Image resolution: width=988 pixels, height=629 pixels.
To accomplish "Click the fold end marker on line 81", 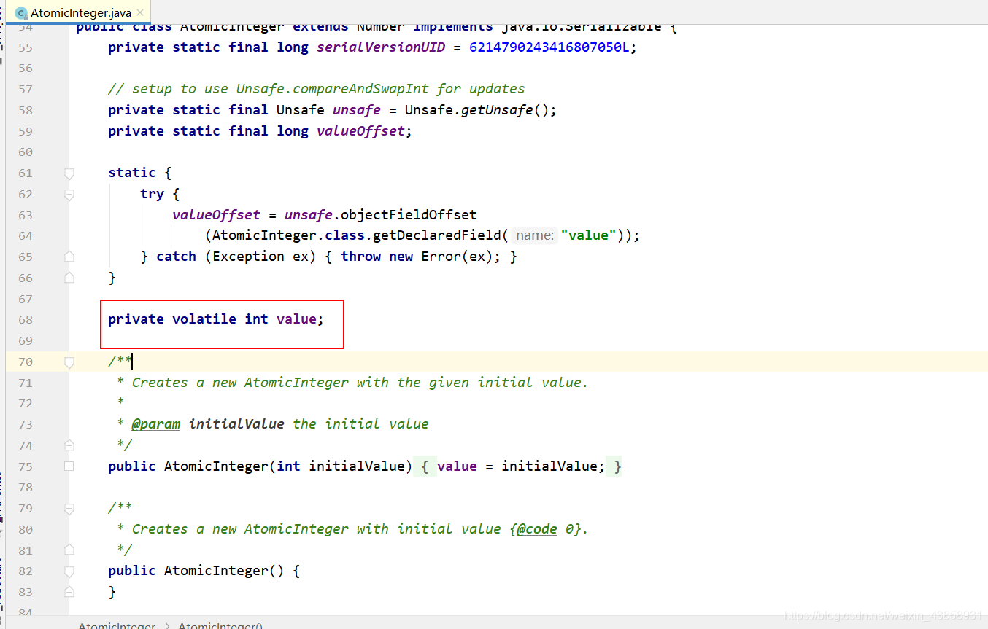I will (69, 550).
